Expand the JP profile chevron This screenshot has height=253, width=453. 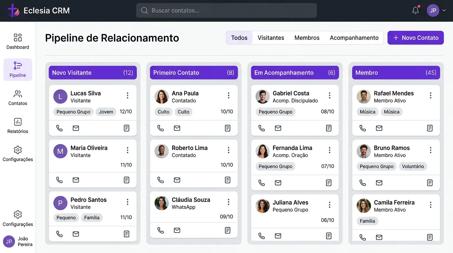pos(444,10)
